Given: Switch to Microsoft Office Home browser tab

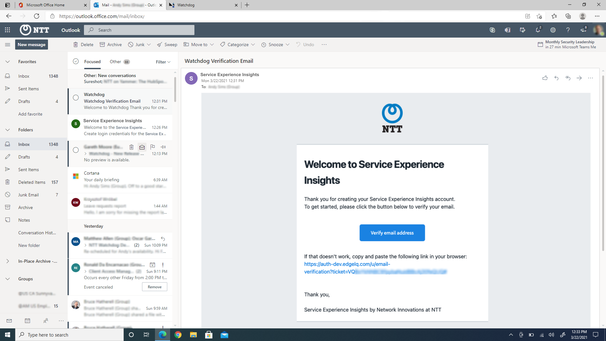Looking at the screenshot, I should pyautogui.click(x=53, y=5).
